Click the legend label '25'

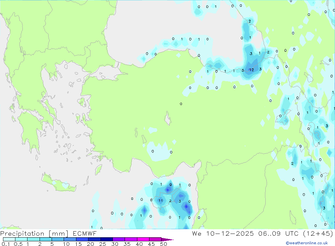coord(103,244)
